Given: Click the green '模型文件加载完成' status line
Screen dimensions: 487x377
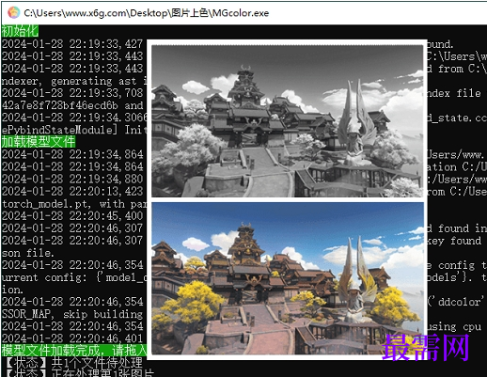Looking at the screenshot, I should (x=74, y=351).
